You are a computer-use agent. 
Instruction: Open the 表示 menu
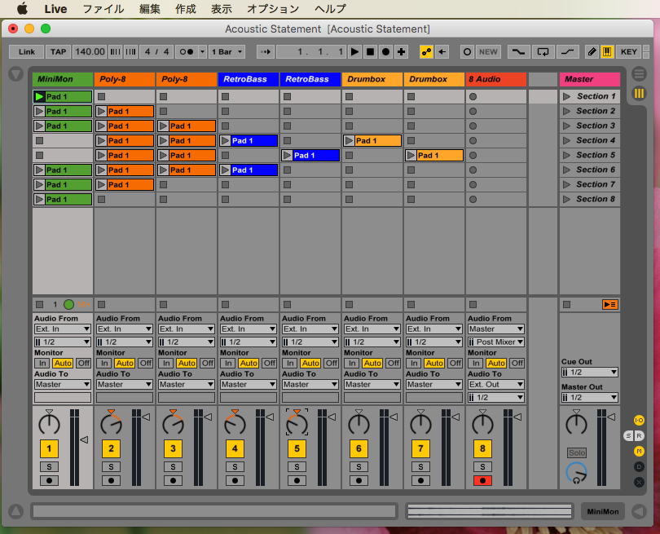[222, 9]
